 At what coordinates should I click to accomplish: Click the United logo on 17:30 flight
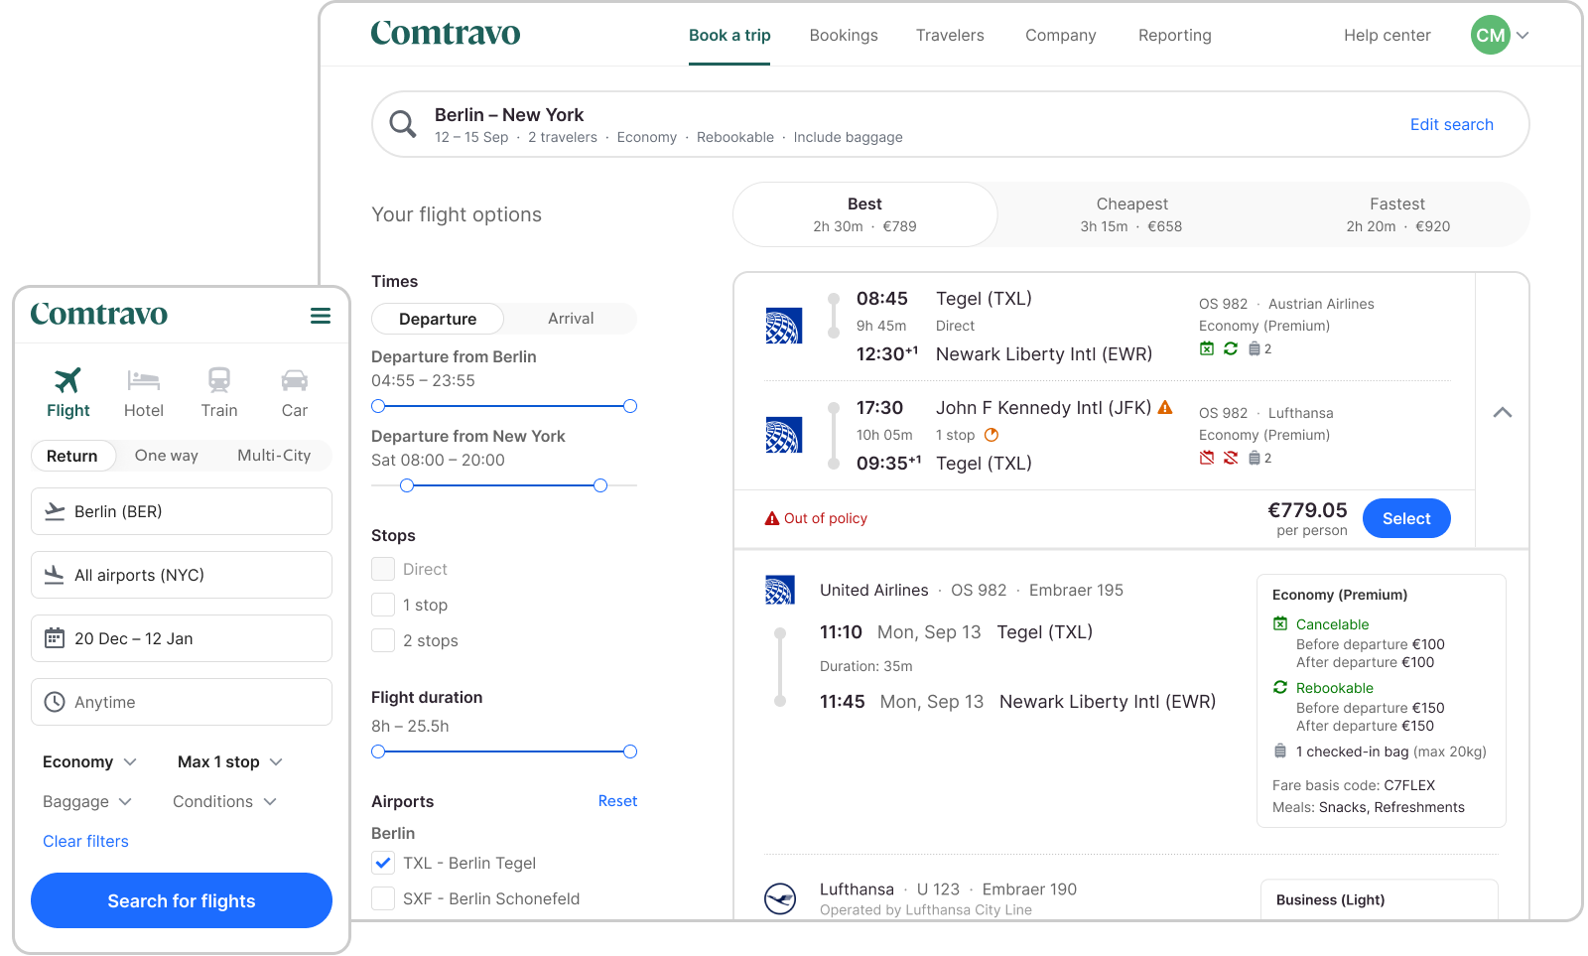[783, 436]
